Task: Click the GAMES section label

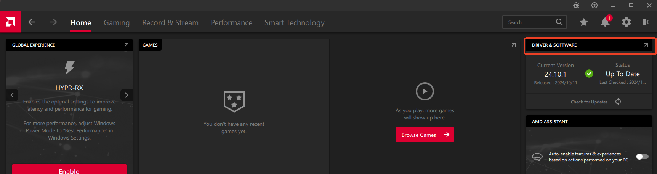Action: tap(150, 45)
